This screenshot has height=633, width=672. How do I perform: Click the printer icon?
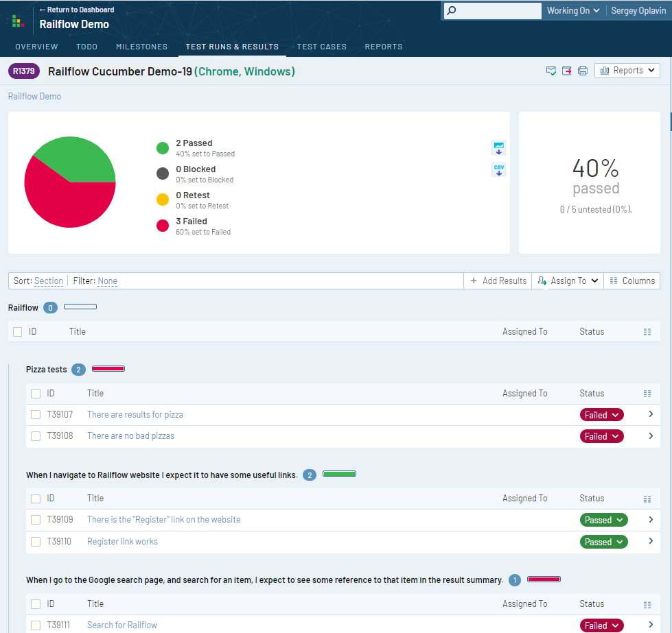point(582,71)
